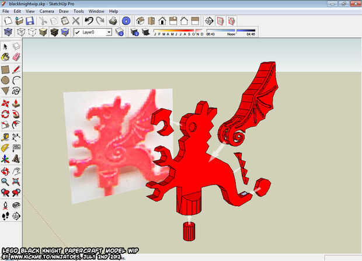Activate the yellow Protractor tool
The height and width of the screenshot is (261, 362).
(x=5, y=148)
